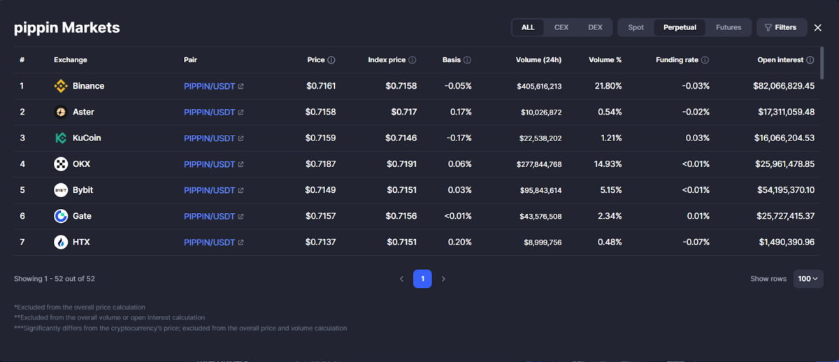
Task: Click the KuCoin exchange logo icon
Action: (x=61, y=138)
